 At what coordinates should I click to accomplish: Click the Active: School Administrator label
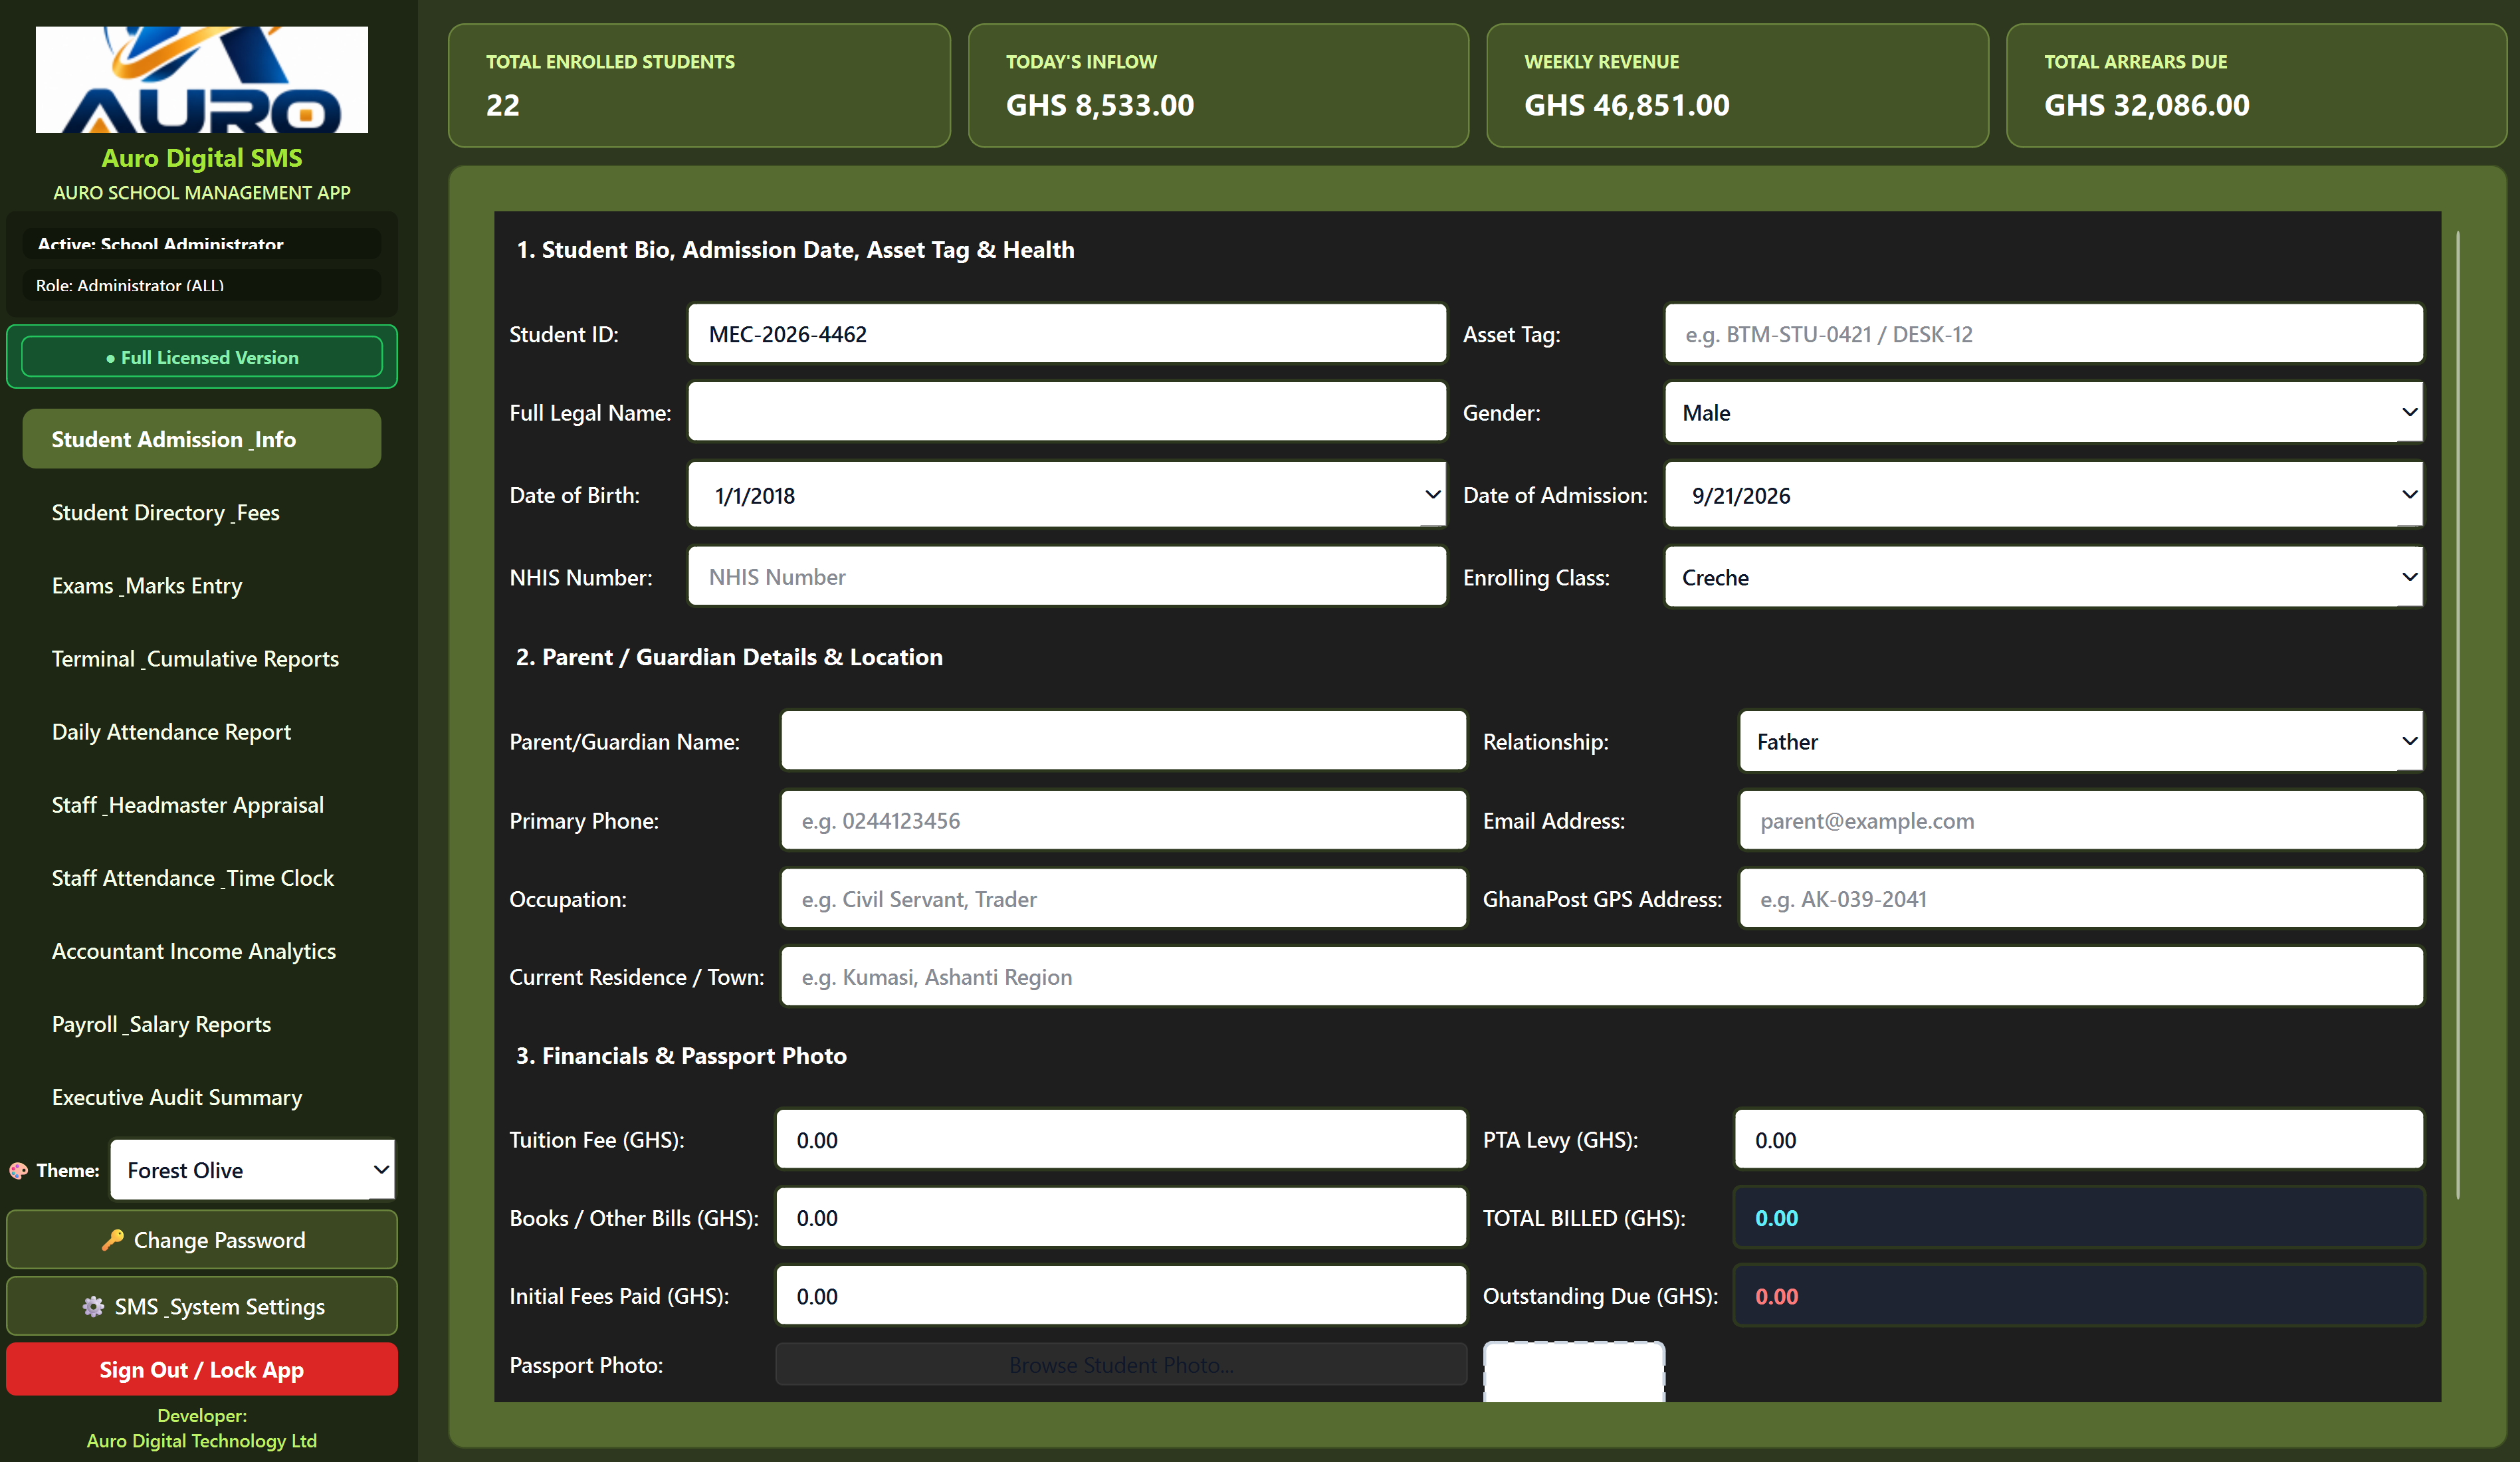[202, 243]
